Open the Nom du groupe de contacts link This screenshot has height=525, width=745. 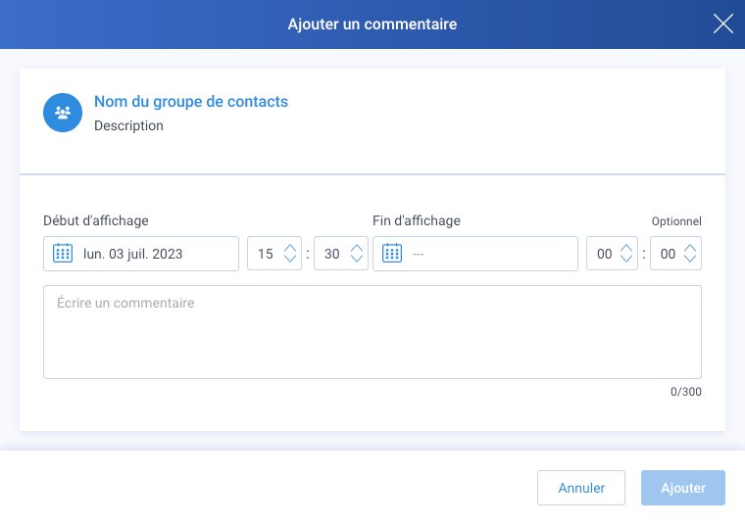191,102
